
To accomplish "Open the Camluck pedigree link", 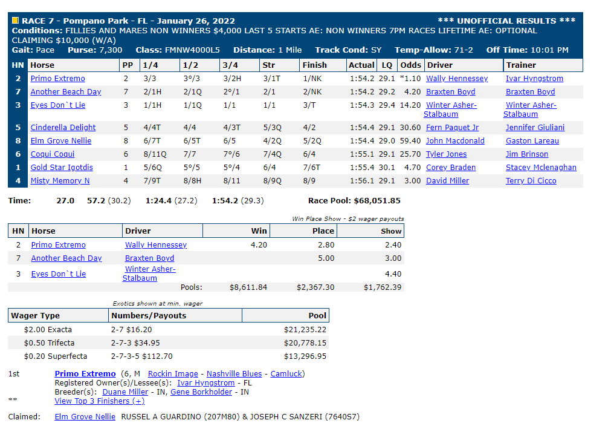I will pyautogui.click(x=286, y=374).
